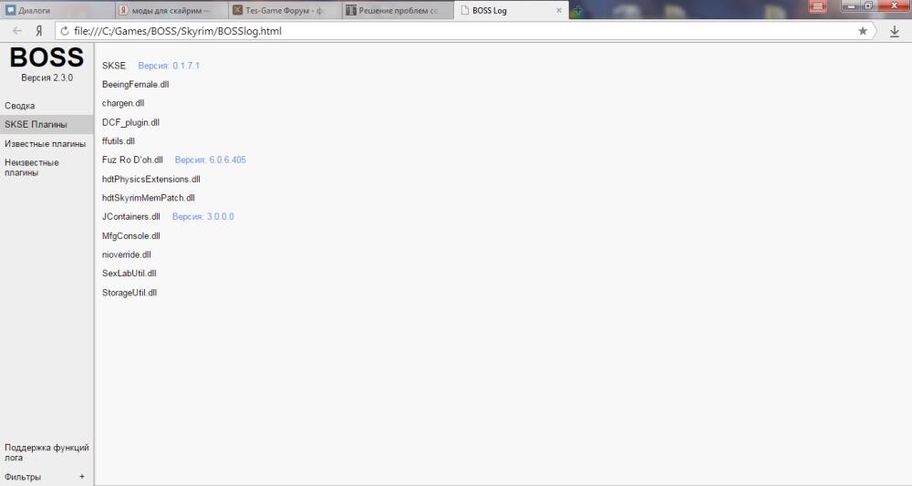The image size is (912, 486).
Task: Open downloads via the arrow icon
Action: click(895, 31)
